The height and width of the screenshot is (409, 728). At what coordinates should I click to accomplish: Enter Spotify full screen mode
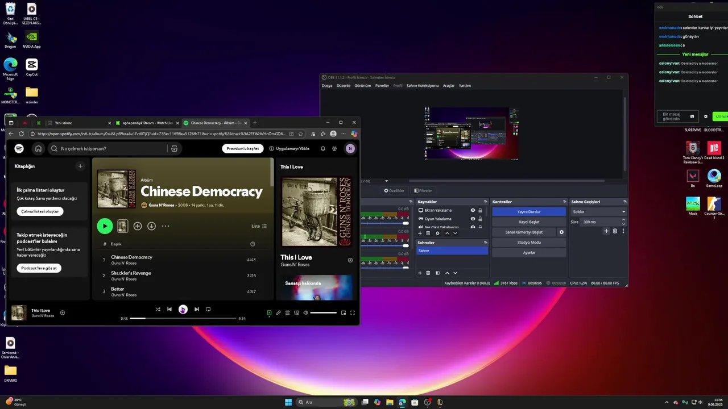(x=353, y=312)
